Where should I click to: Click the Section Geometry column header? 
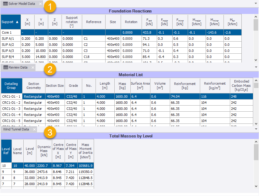(x=34, y=86)
